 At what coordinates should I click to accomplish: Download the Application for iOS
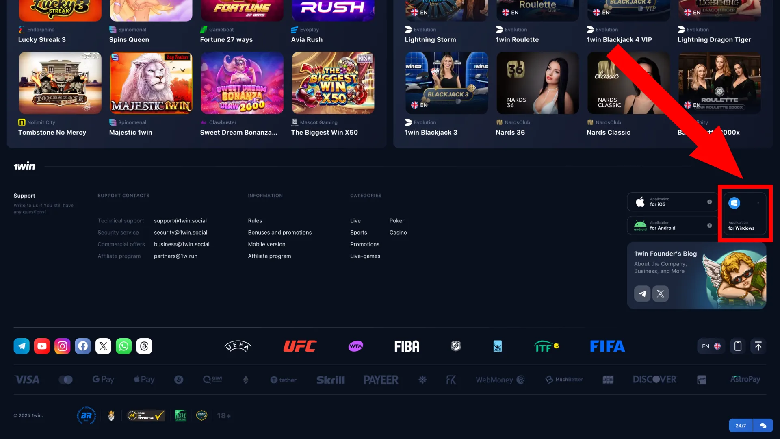[673, 202]
